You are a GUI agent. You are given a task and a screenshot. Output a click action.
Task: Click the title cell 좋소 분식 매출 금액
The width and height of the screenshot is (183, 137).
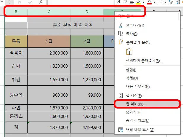pyautogui.click(x=73, y=25)
